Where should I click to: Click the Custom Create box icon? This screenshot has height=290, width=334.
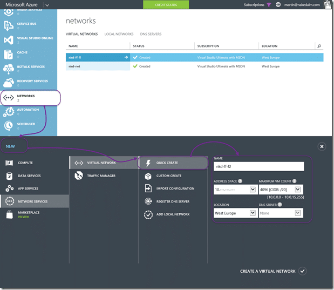(148, 176)
